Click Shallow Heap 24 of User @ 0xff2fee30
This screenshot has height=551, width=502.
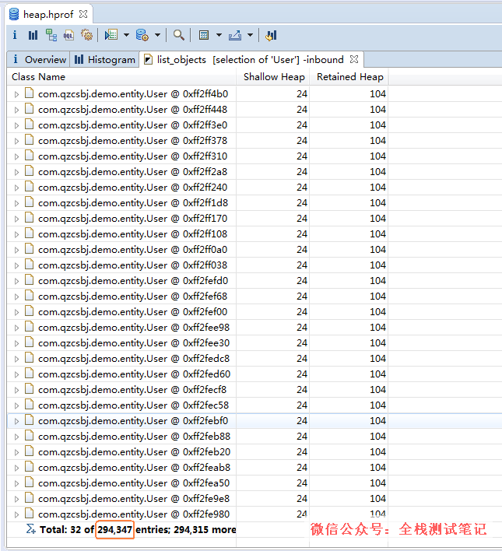click(x=302, y=343)
